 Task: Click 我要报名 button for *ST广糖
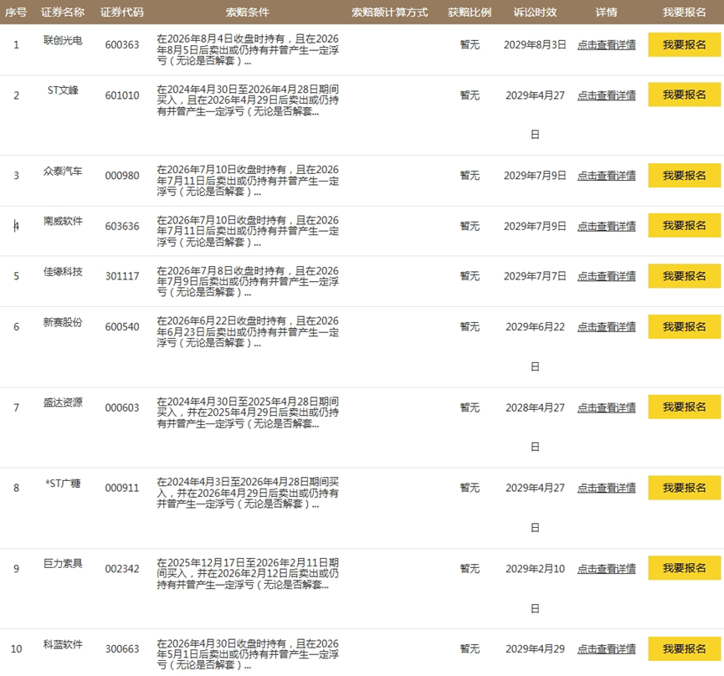tap(685, 488)
